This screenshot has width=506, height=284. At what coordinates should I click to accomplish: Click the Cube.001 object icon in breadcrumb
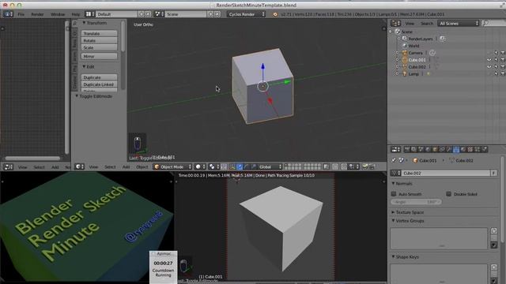coord(416,160)
